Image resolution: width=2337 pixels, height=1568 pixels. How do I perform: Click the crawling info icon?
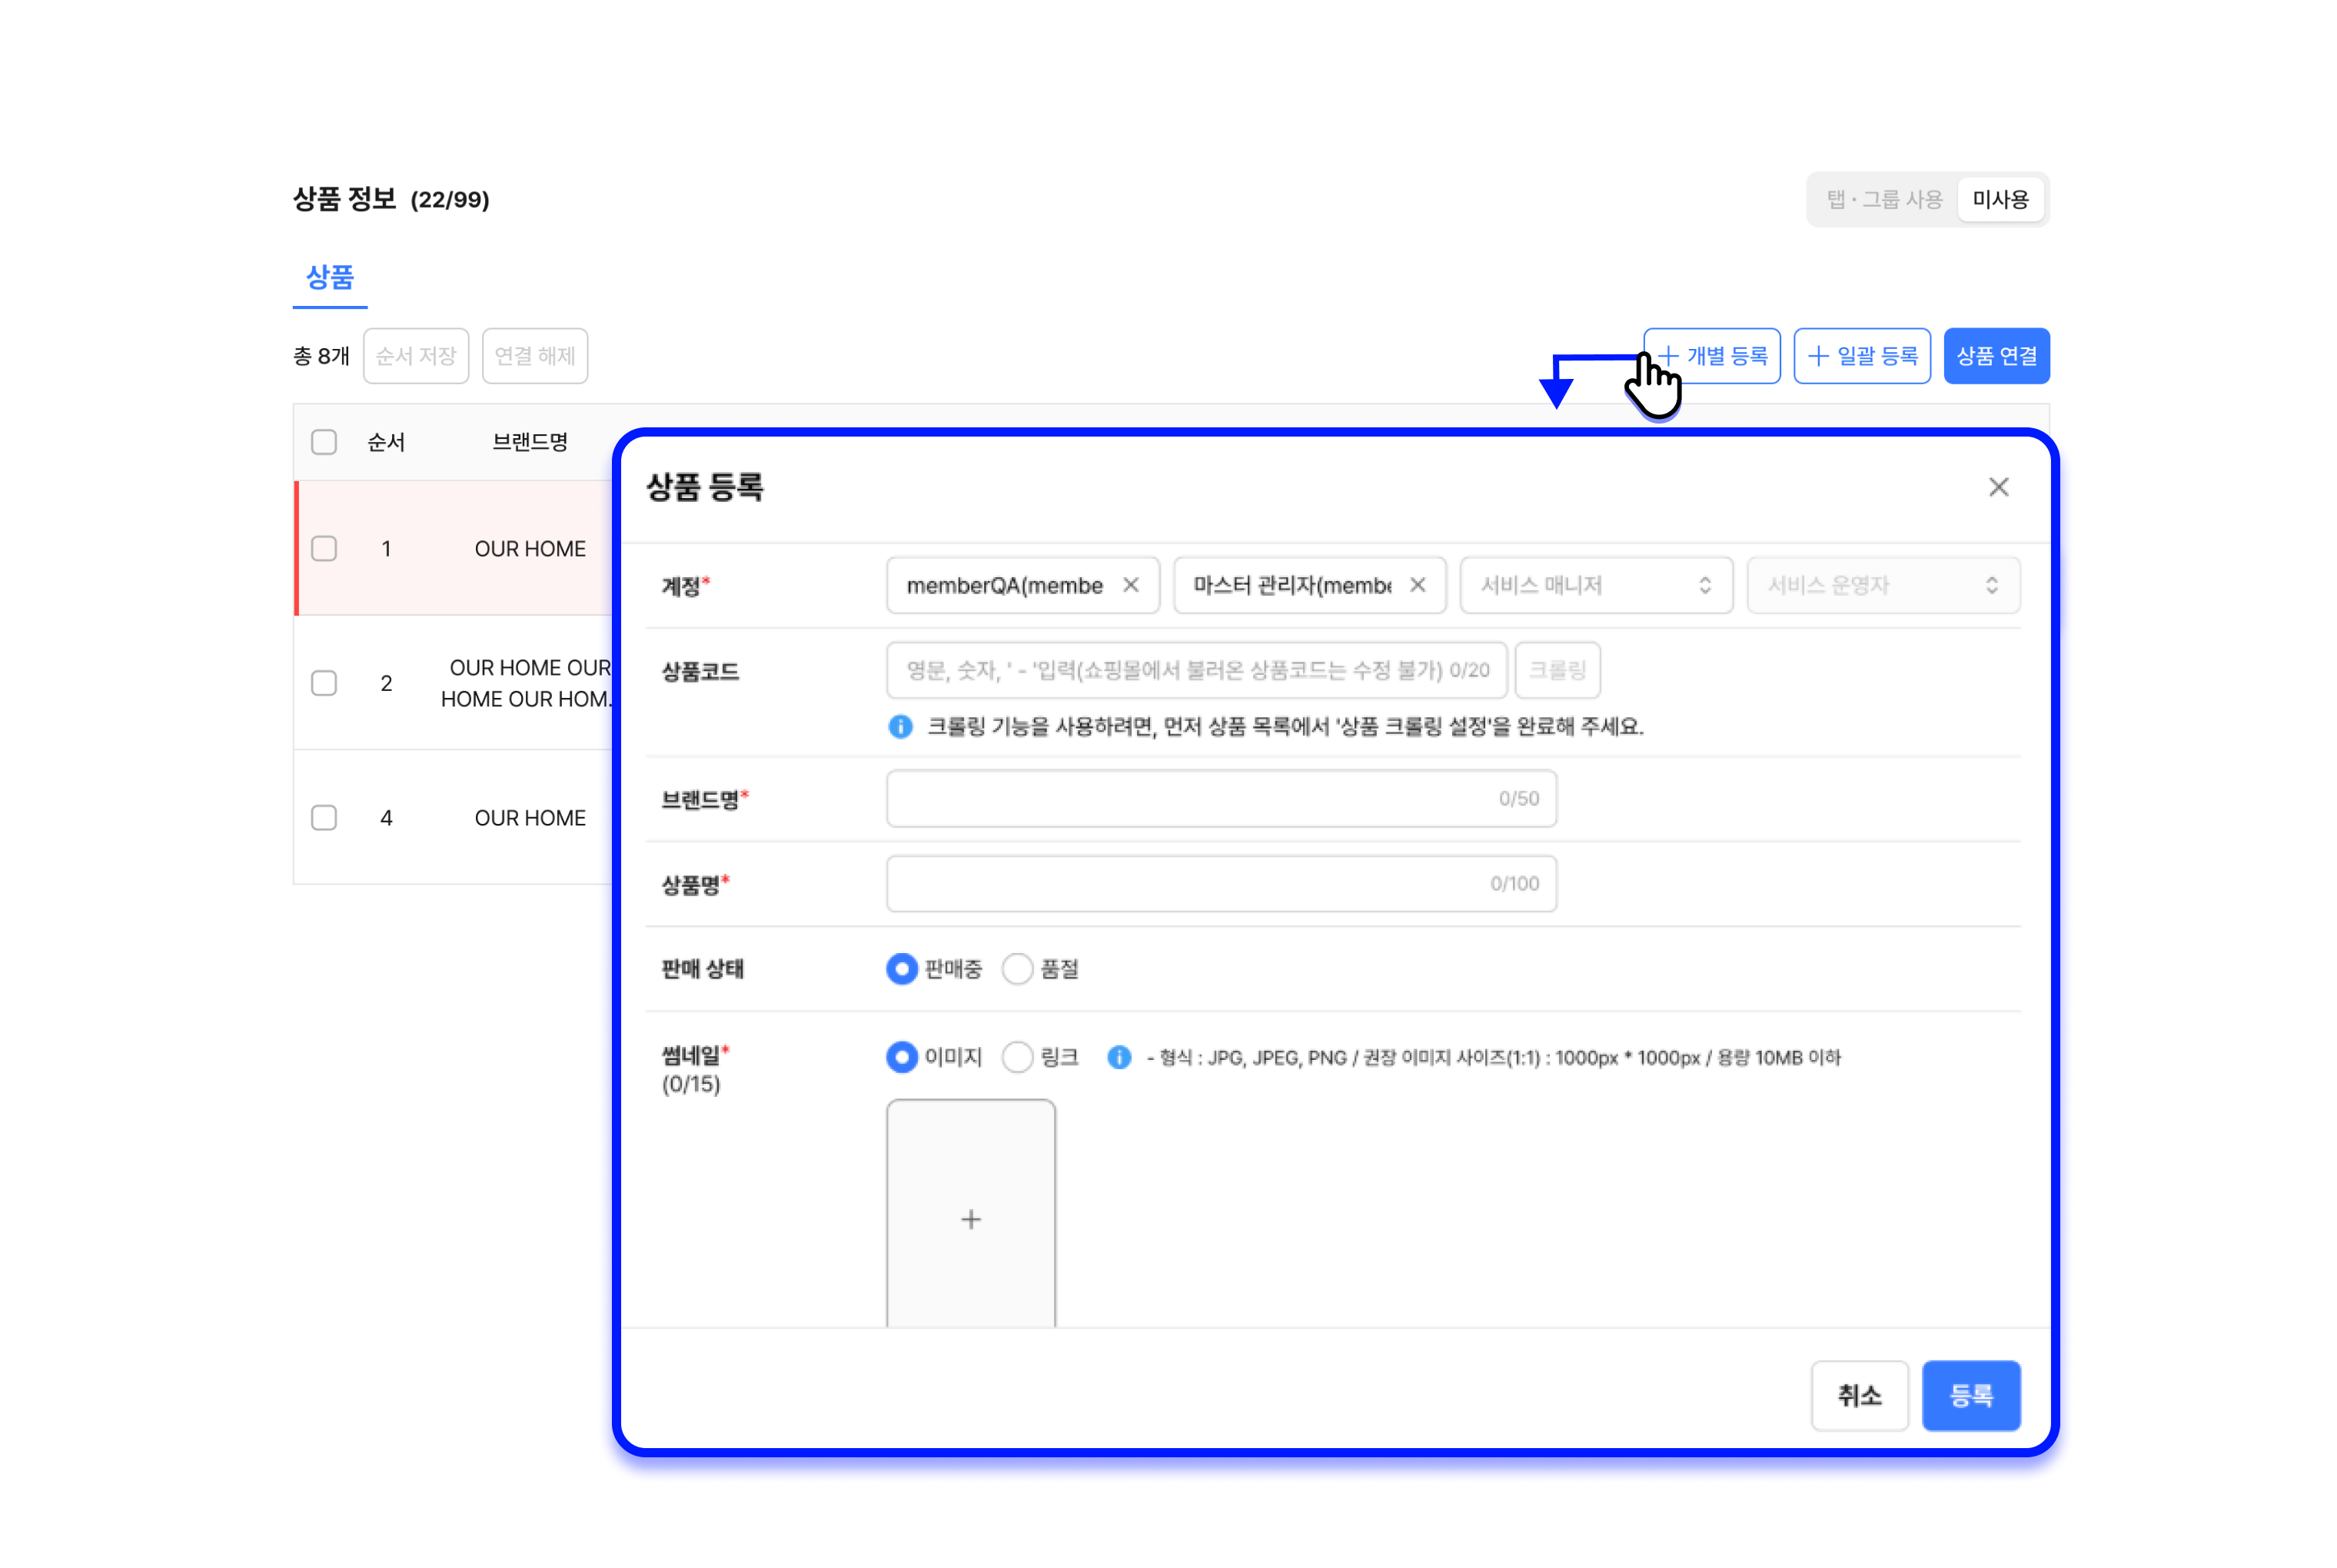[x=900, y=726]
